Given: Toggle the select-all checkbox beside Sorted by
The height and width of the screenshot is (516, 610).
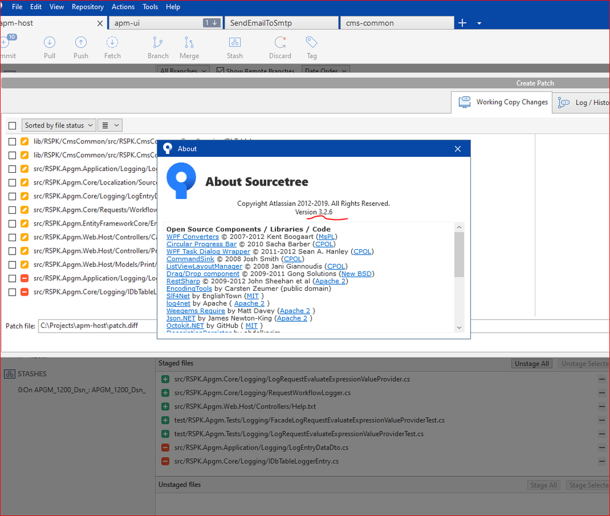Looking at the screenshot, I should tap(12, 126).
